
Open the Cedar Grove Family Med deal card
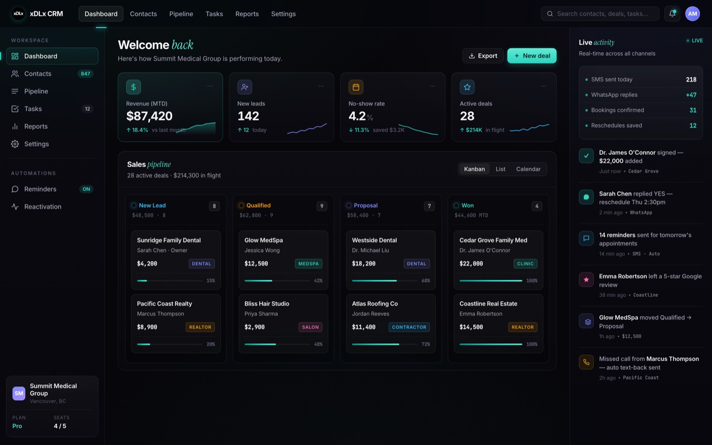coord(498,260)
